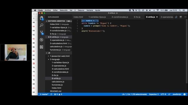Open the Explorer view in activity bar
Screen dimensions: 188x105
tap(42, 18)
